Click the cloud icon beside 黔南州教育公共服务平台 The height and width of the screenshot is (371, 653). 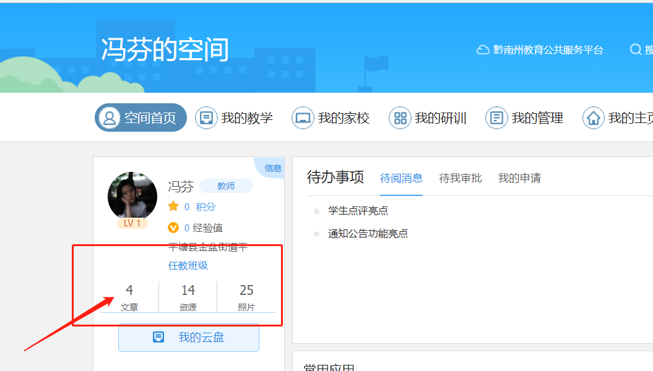483,50
